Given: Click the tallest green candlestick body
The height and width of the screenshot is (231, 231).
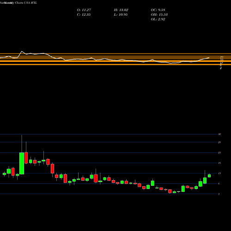Looking at the screenshot, I should (22, 164).
